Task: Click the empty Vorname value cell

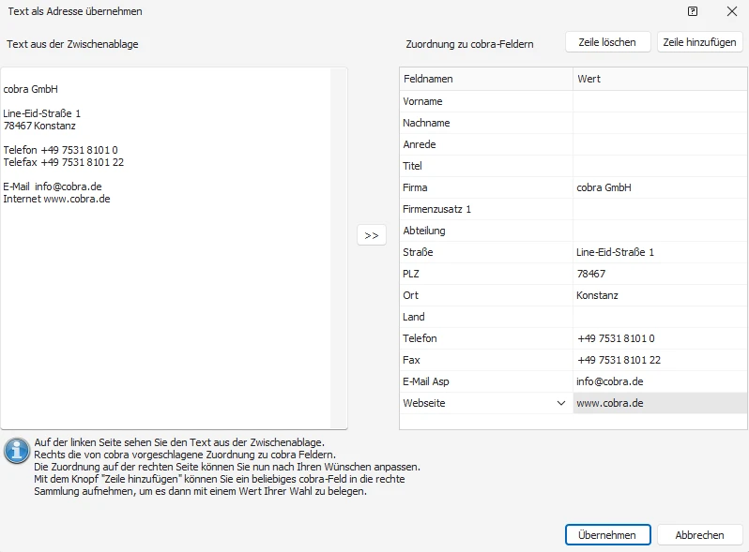Action: tap(660, 101)
